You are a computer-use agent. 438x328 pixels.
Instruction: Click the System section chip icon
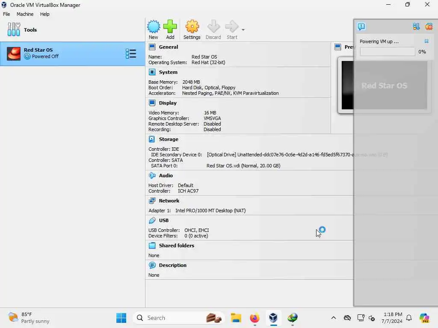pos(152,72)
